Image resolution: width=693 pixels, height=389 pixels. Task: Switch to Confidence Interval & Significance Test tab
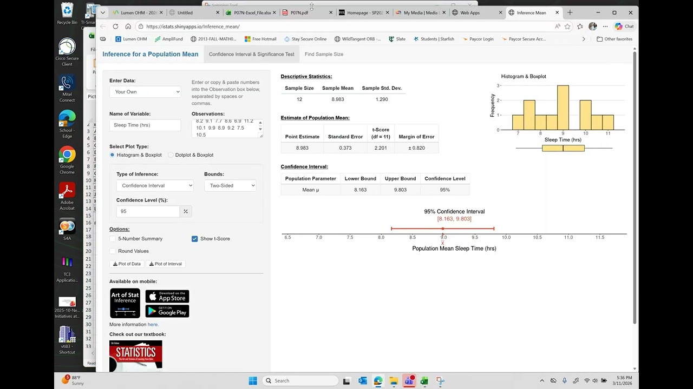251,54
